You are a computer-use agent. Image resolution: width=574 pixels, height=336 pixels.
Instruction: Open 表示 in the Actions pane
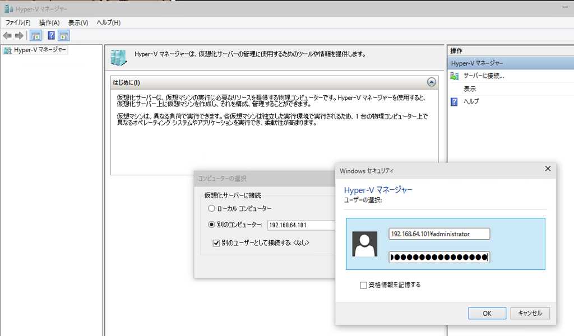(470, 89)
